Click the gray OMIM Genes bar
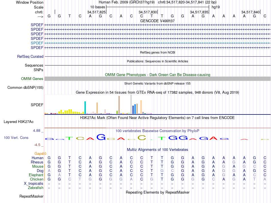 (x=157, y=79)
